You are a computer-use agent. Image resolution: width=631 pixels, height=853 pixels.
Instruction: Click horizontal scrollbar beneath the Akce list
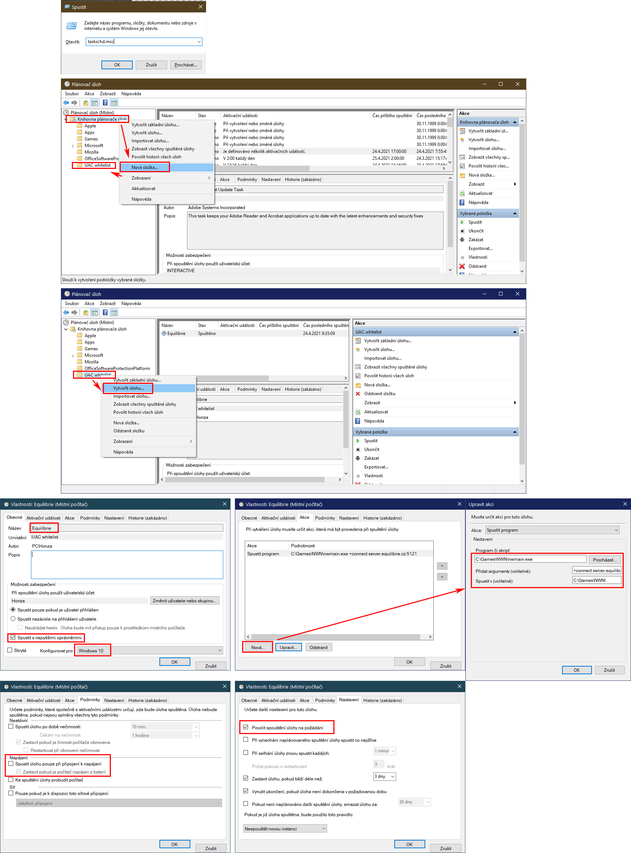point(336,637)
